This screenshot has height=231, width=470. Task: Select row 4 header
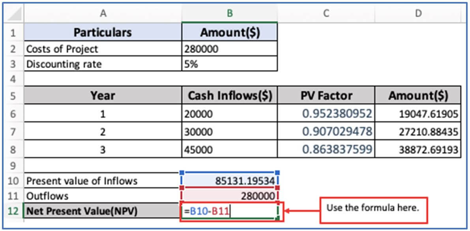pos(13,79)
